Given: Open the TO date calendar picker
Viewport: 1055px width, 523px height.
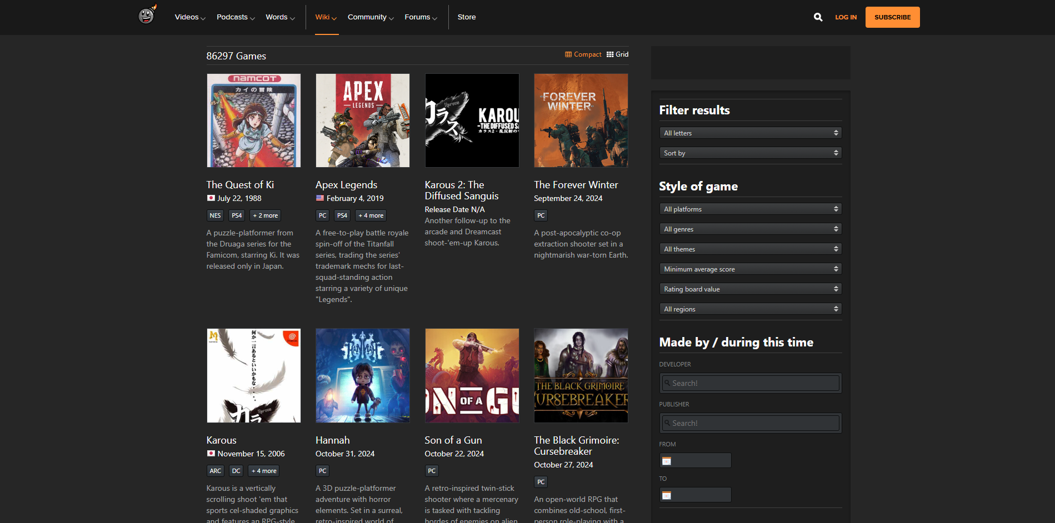Looking at the screenshot, I should click(x=667, y=495).
